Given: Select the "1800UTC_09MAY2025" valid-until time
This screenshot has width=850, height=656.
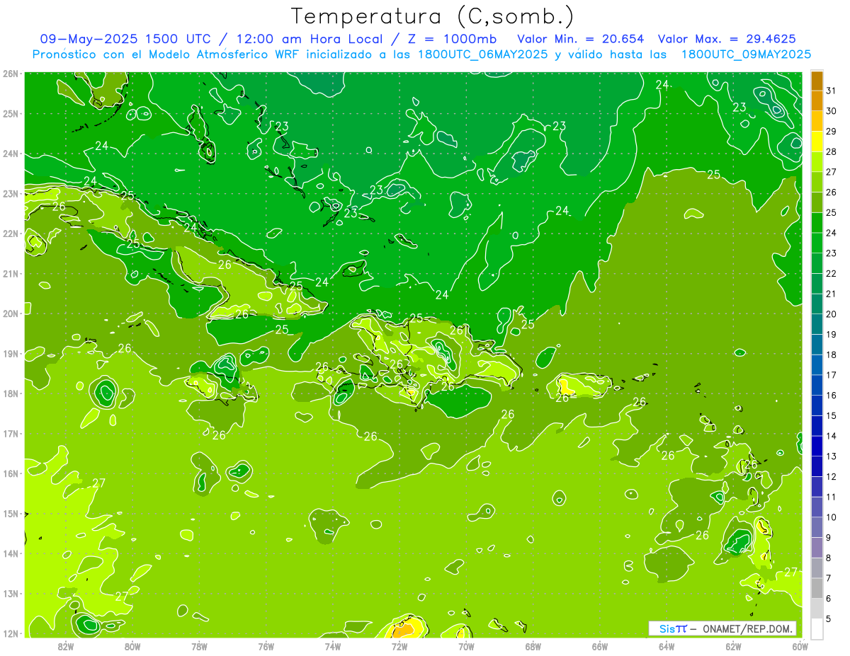Looking at the screenshot, I should pos(746,54).
